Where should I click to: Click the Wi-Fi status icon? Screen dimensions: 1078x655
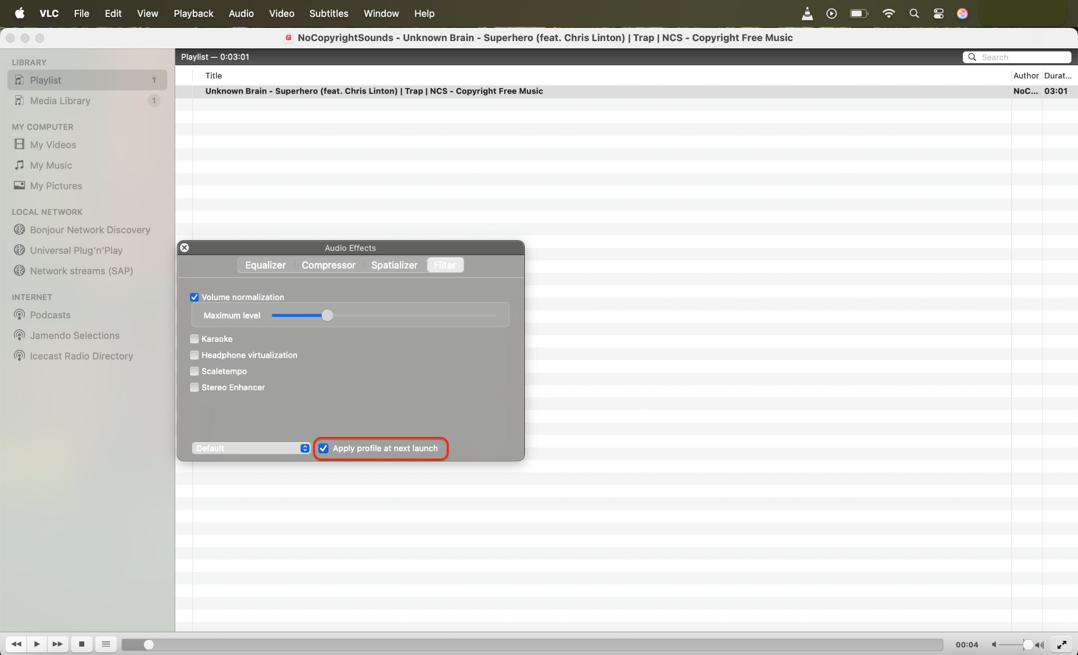(x=889, y=14)
